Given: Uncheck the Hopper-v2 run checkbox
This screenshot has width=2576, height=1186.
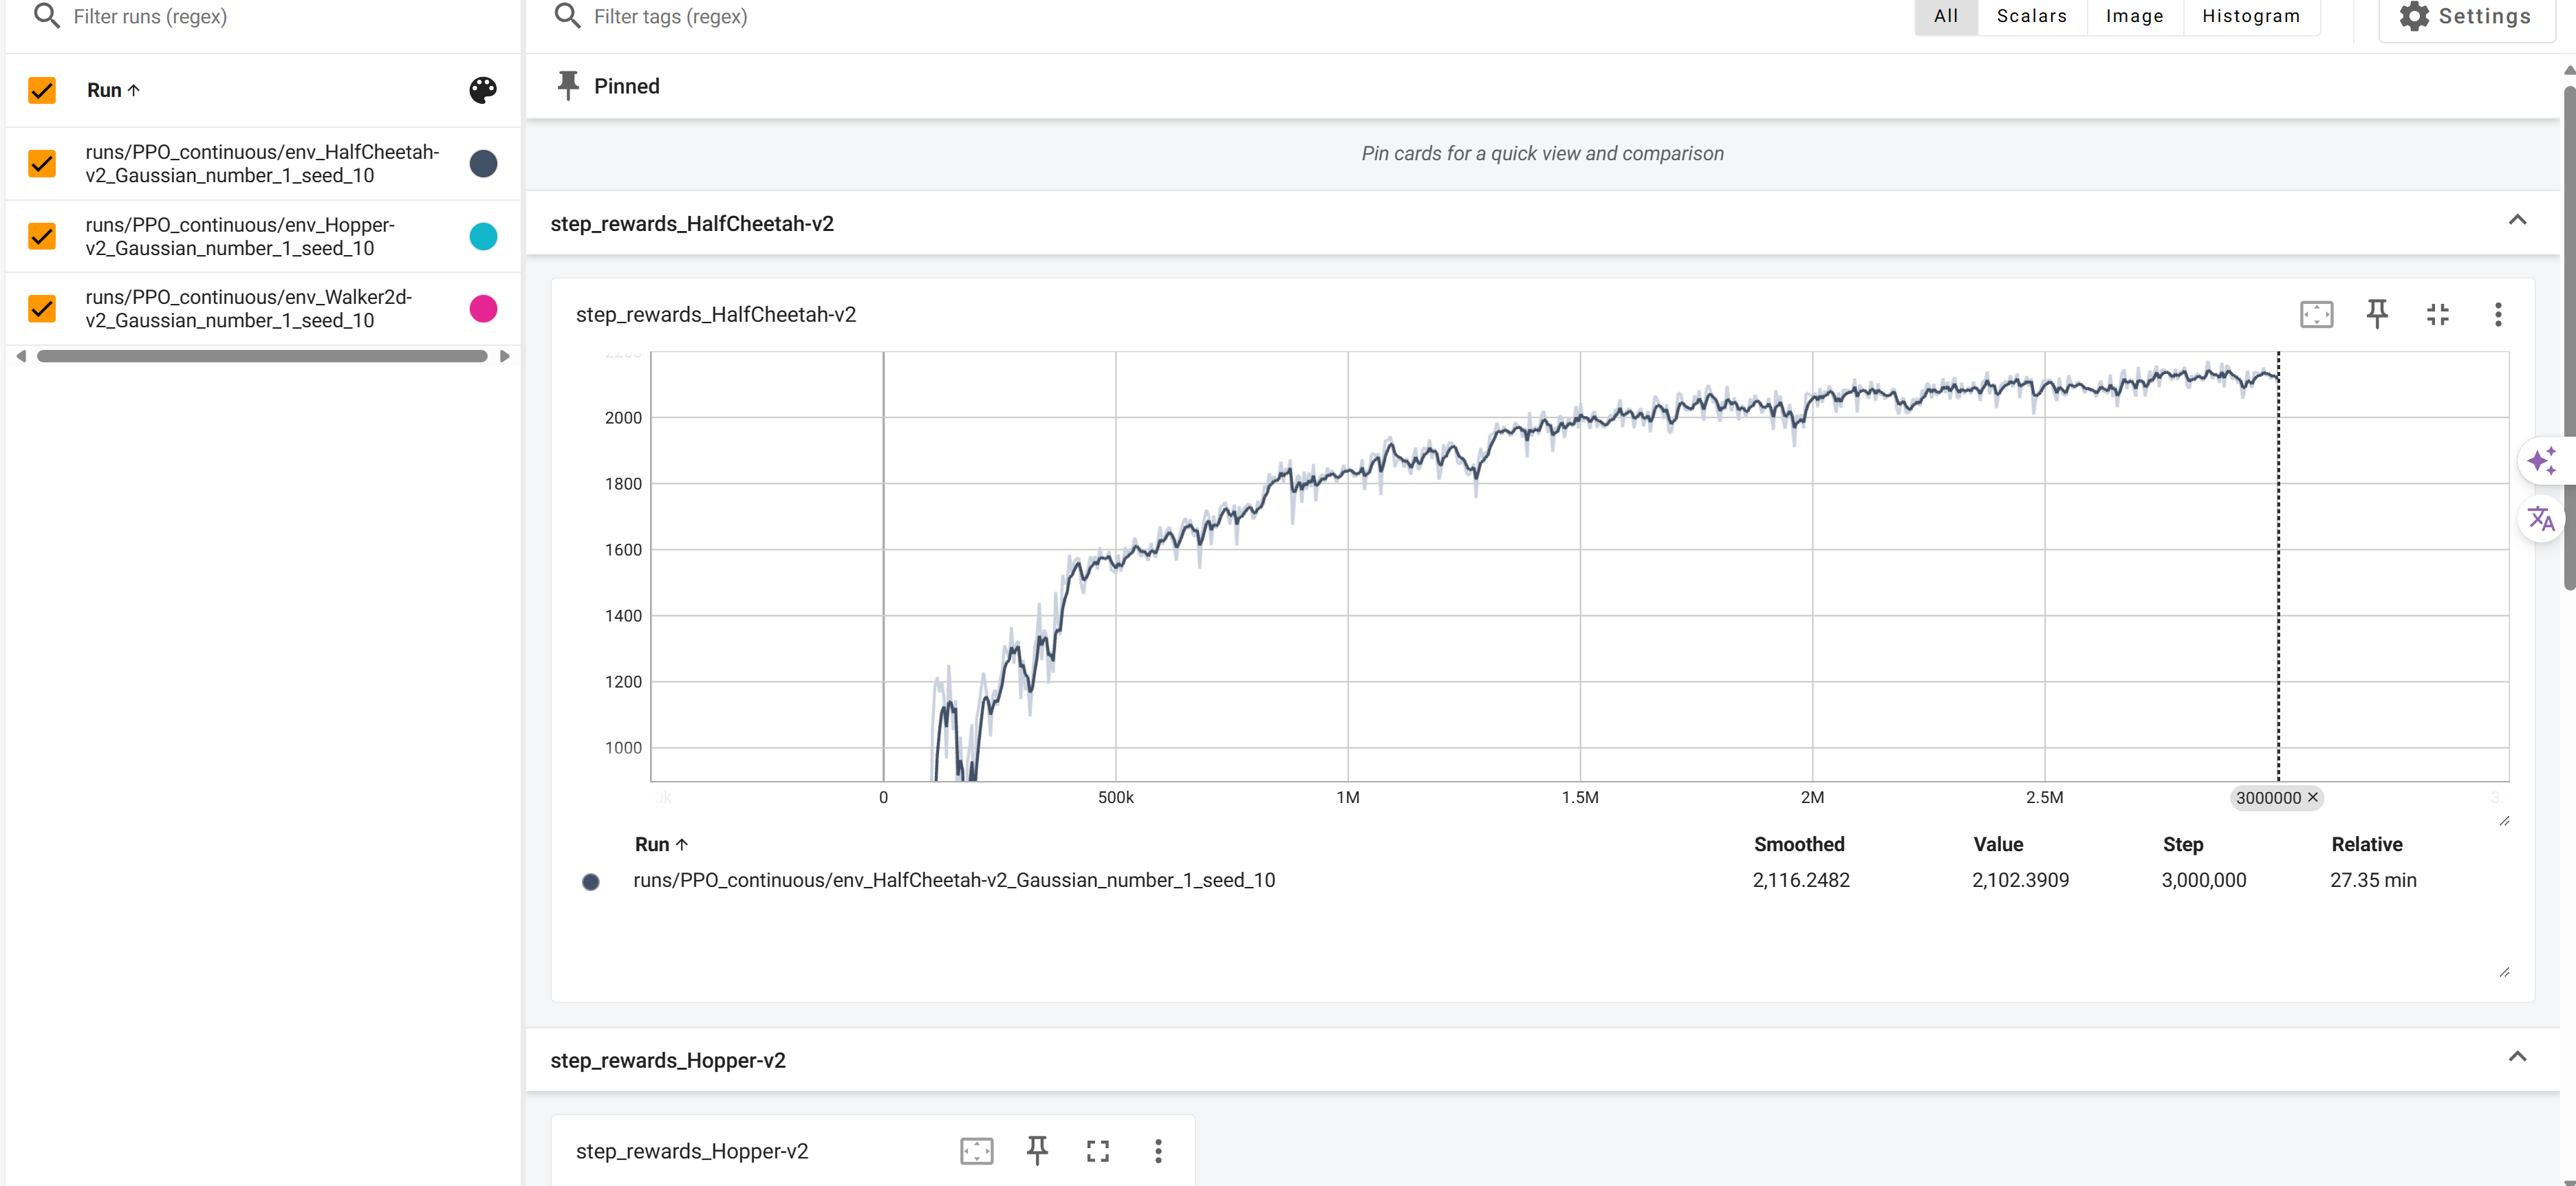Looking at the screenshot, I should coord(42,236).
